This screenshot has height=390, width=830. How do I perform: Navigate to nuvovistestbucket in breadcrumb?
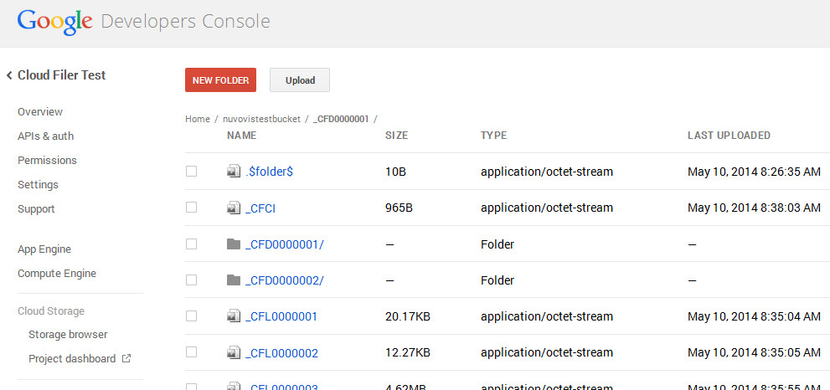[261, 119]
